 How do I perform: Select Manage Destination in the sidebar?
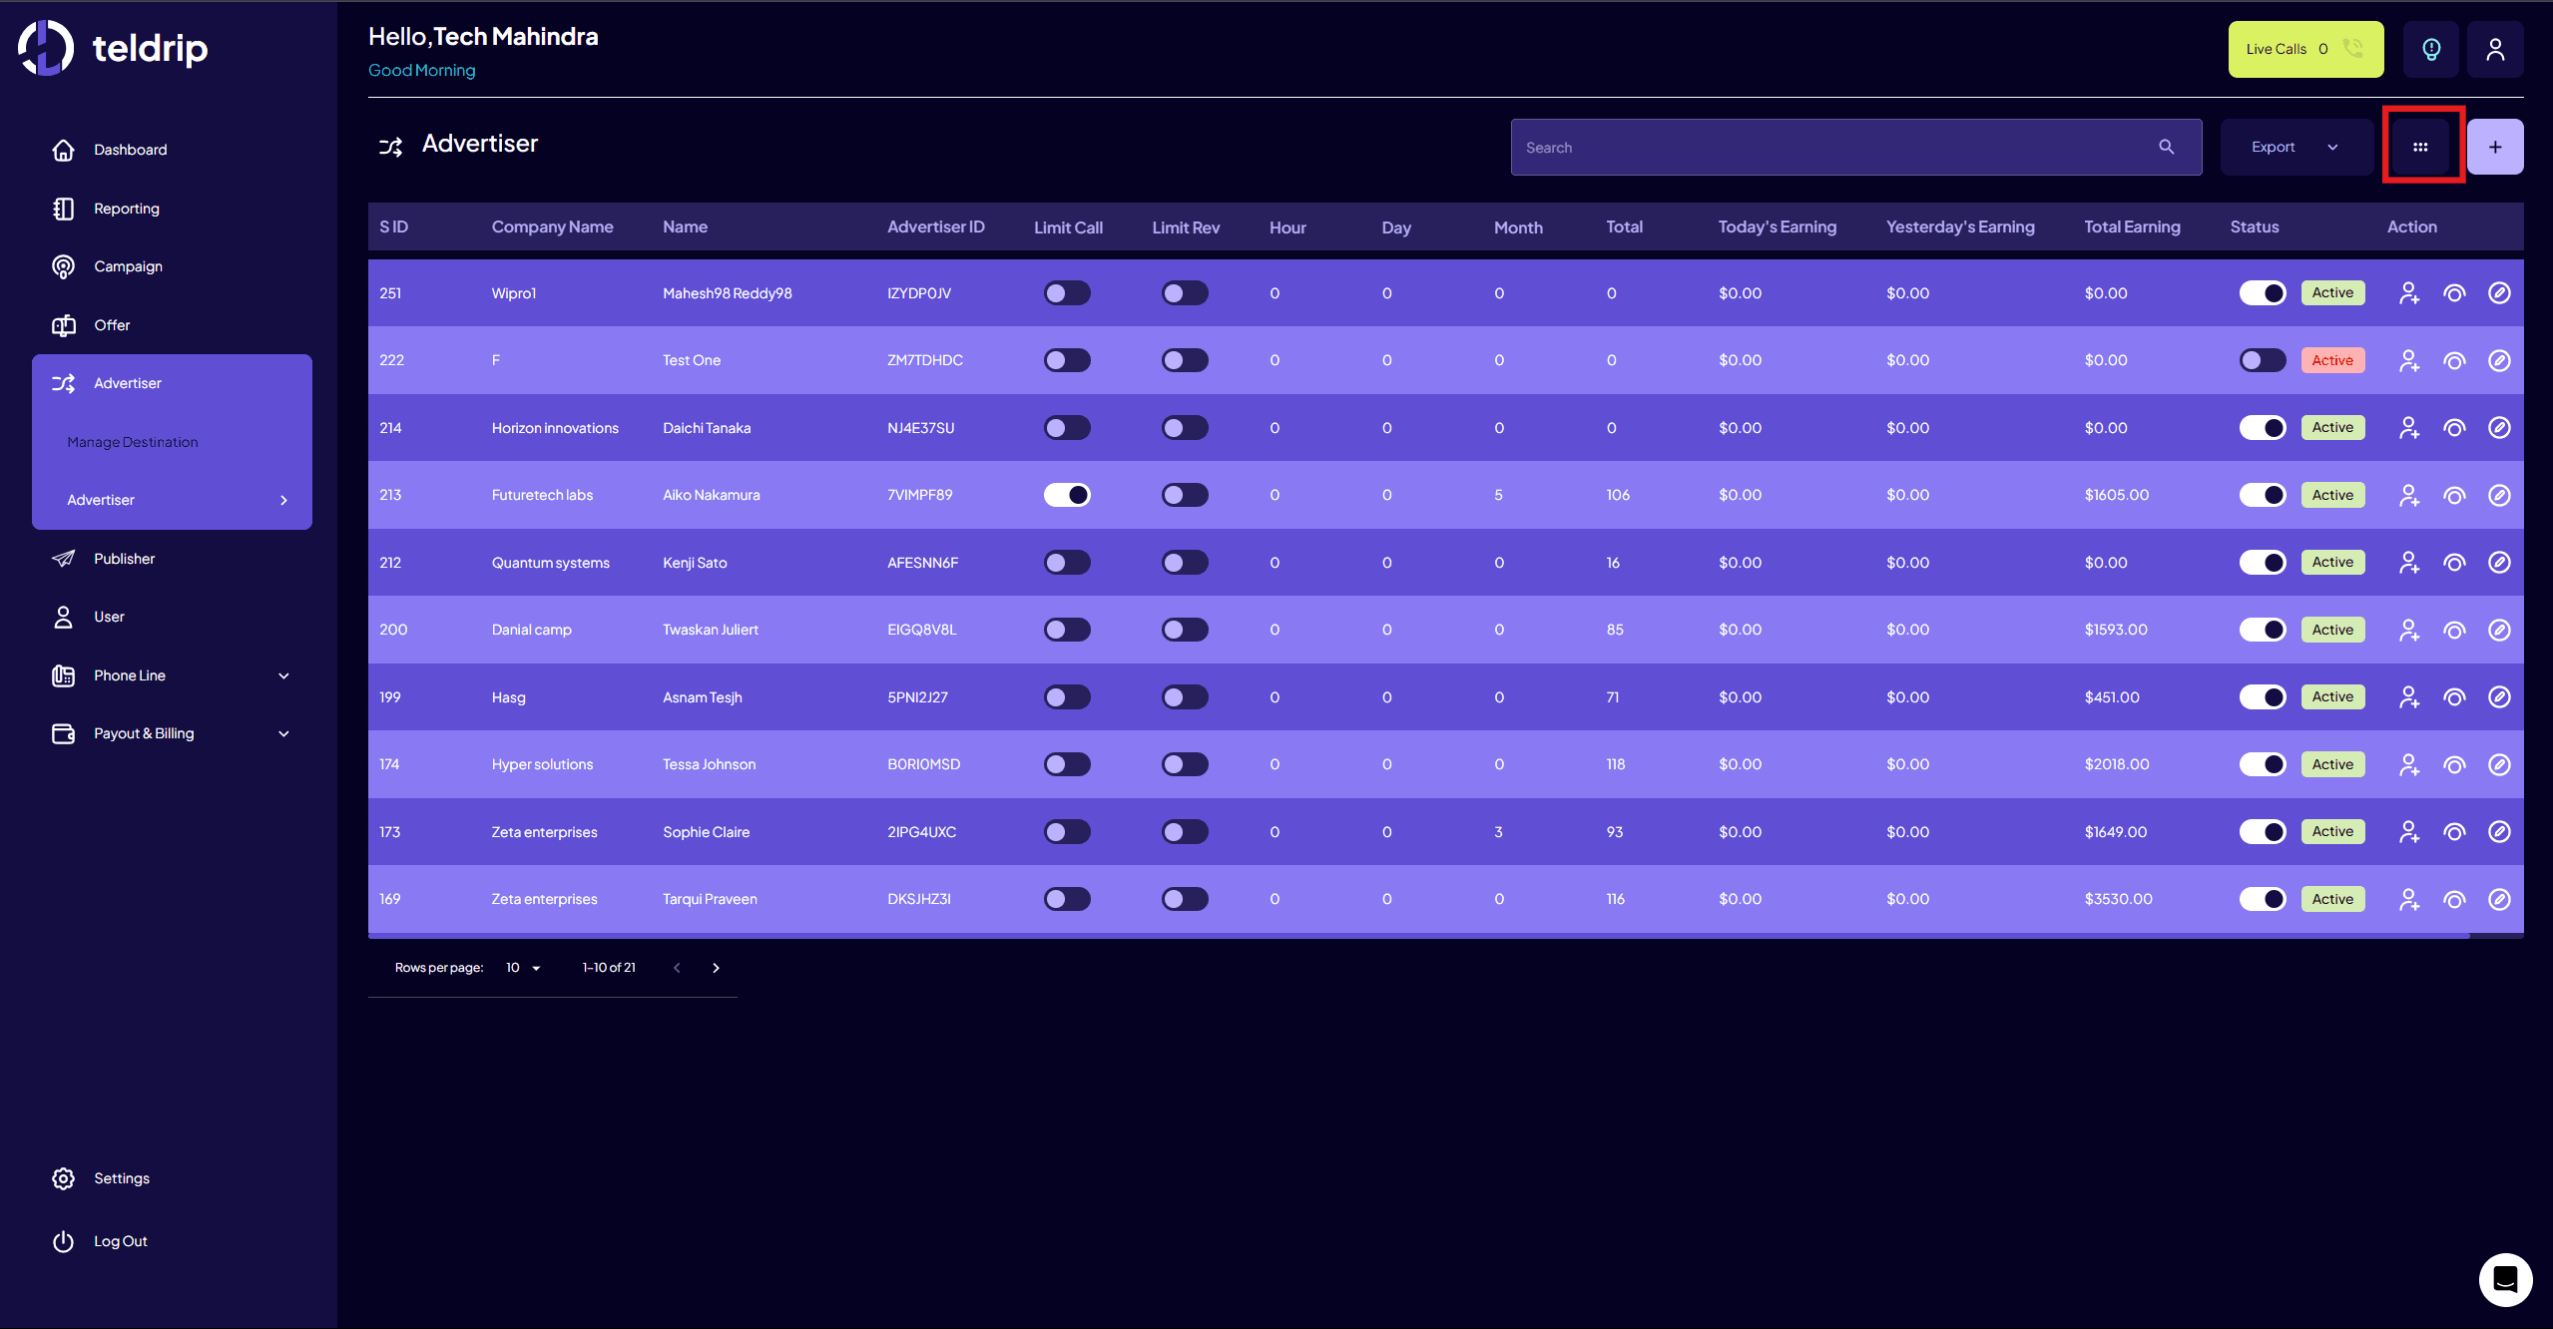click(x=132, y=441)
